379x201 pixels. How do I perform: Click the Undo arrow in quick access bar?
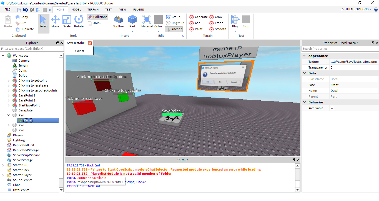coord(25,10)
